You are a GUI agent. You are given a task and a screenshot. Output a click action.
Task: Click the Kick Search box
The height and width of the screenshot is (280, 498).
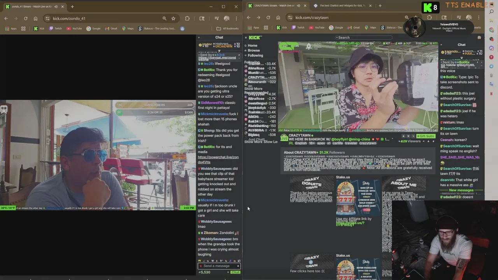[x=364, y=38]
